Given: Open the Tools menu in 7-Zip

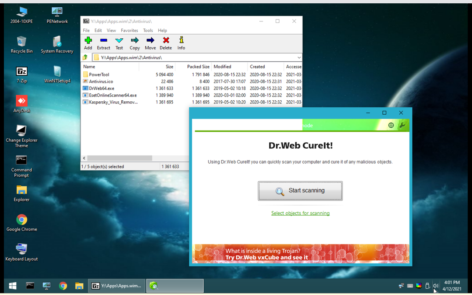Looking at the screenshot, I should [x=148, y=31].
